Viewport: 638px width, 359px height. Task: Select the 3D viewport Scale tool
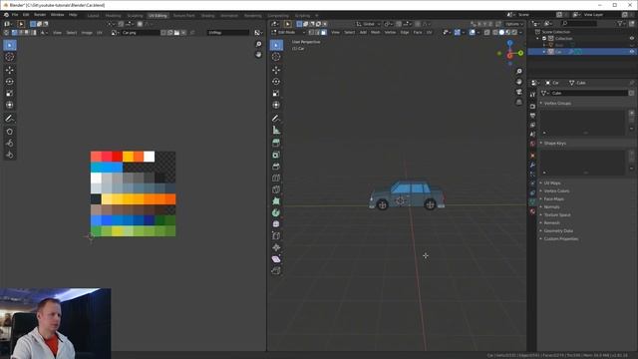276,93
